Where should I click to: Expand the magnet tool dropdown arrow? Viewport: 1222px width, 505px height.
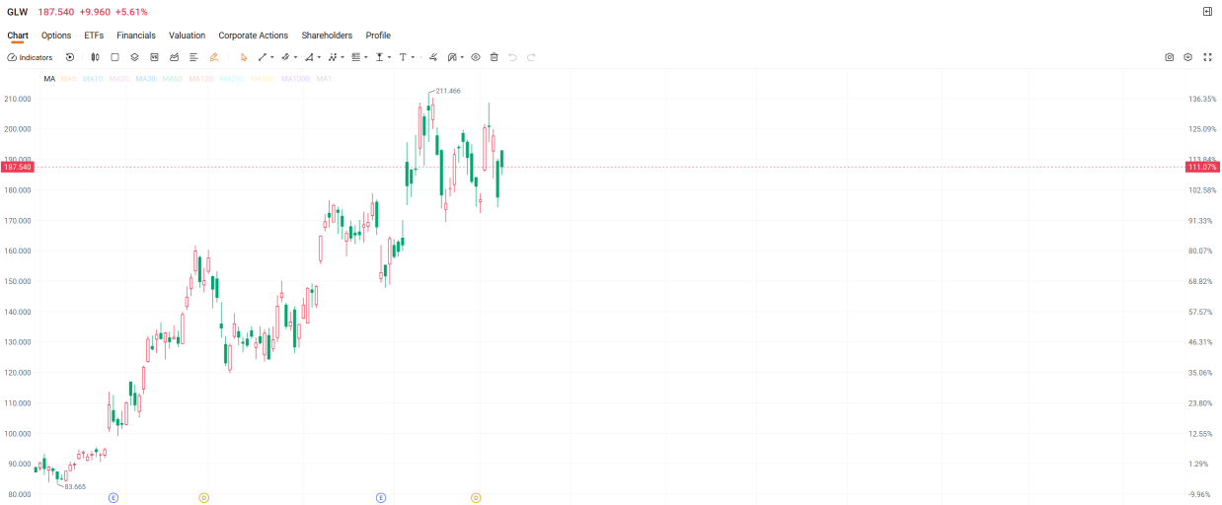[x=461, y=57]
